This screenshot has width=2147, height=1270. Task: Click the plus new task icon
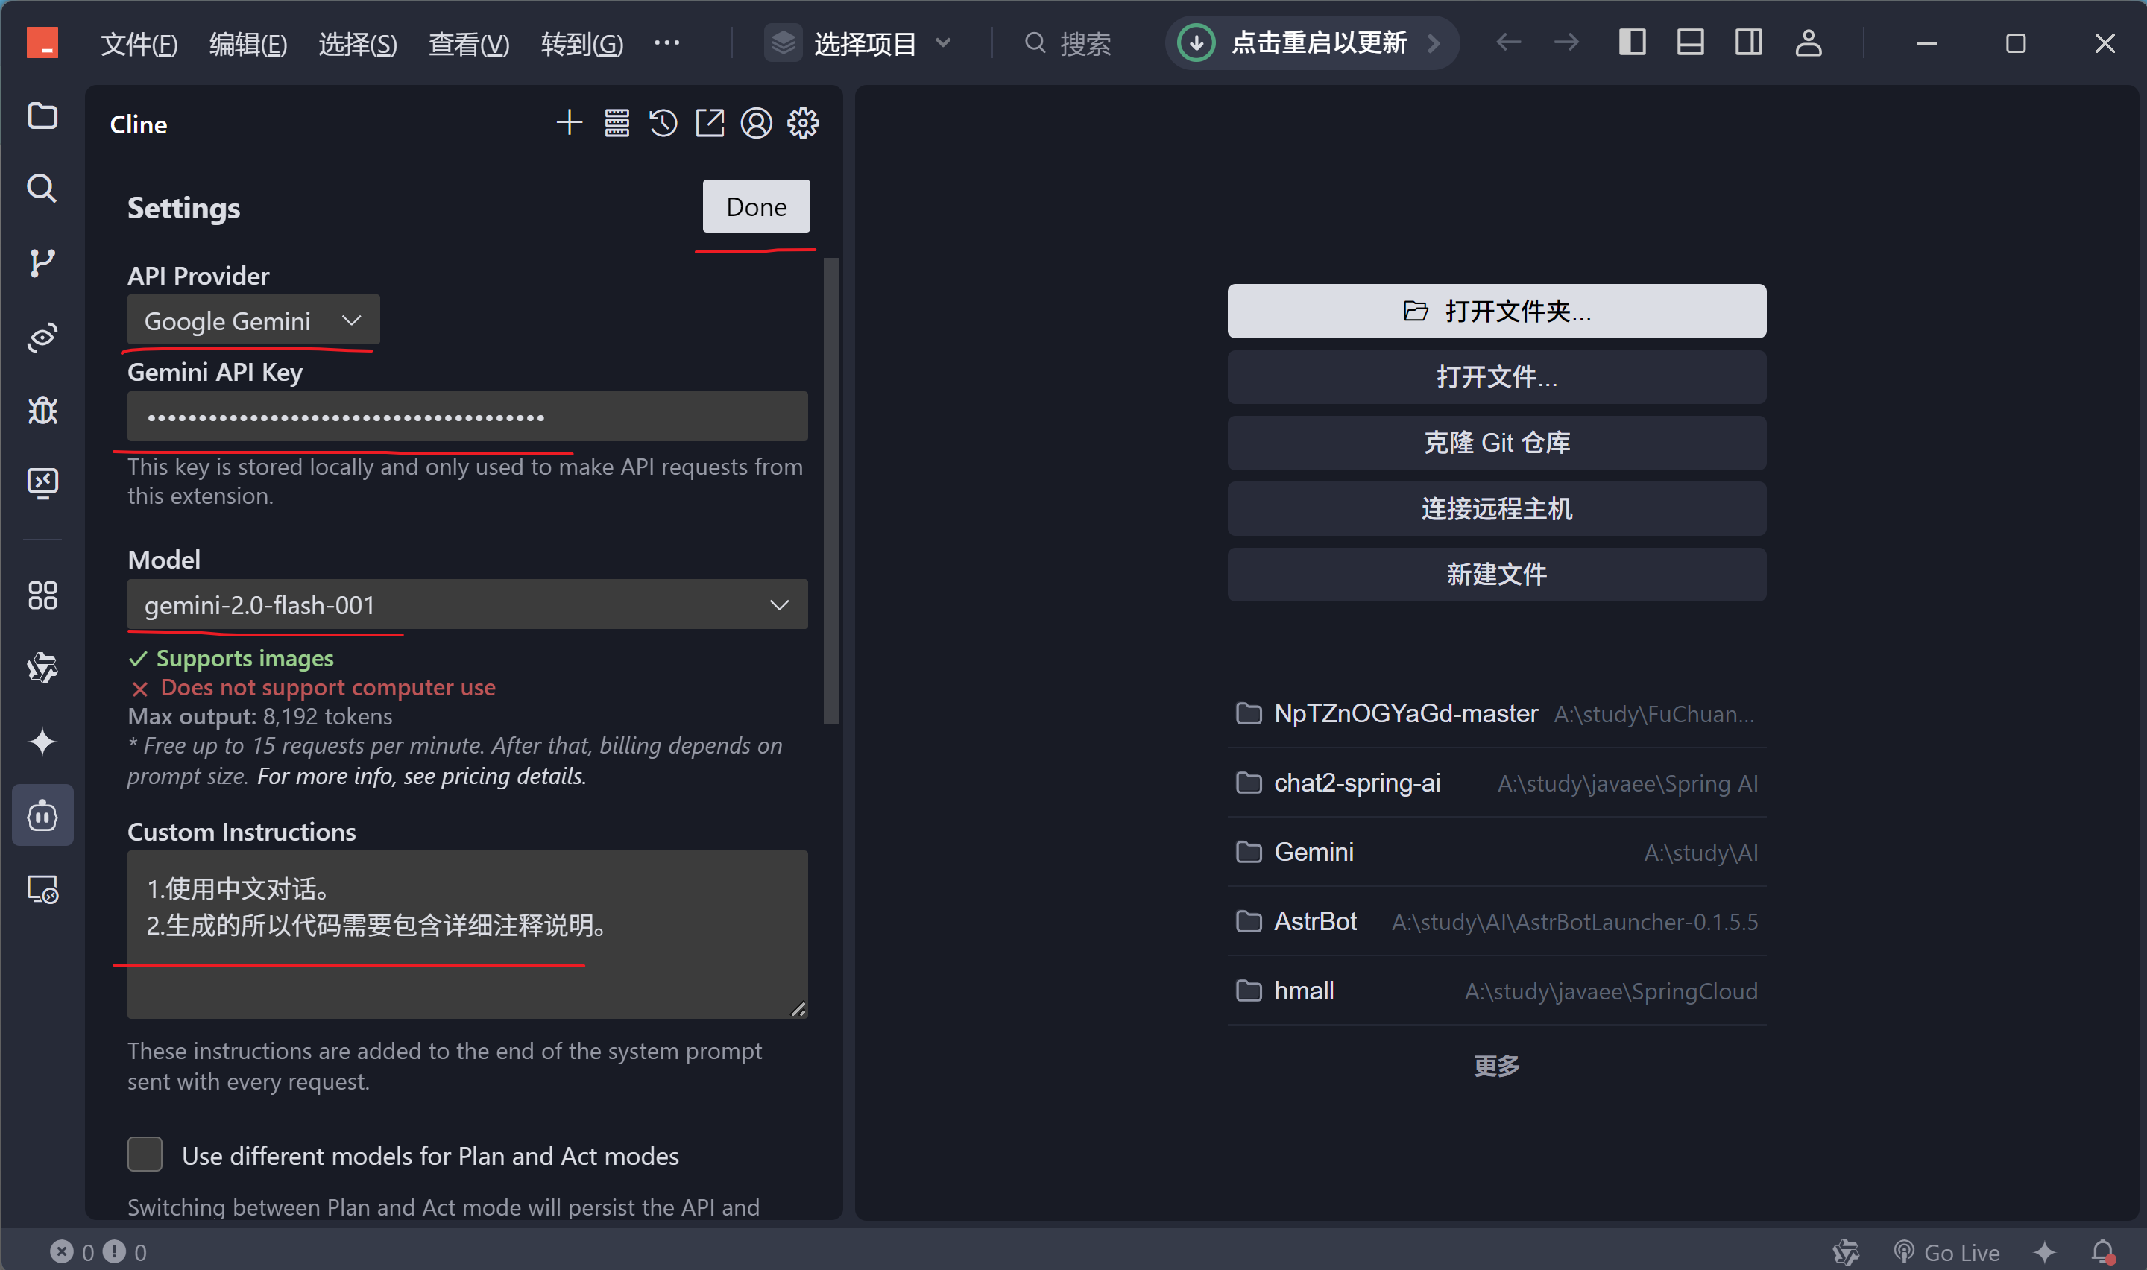coord(569,123)
